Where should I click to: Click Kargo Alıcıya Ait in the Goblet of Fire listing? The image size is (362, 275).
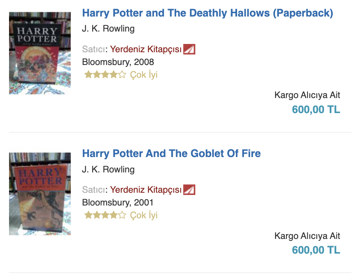(307, 236)
